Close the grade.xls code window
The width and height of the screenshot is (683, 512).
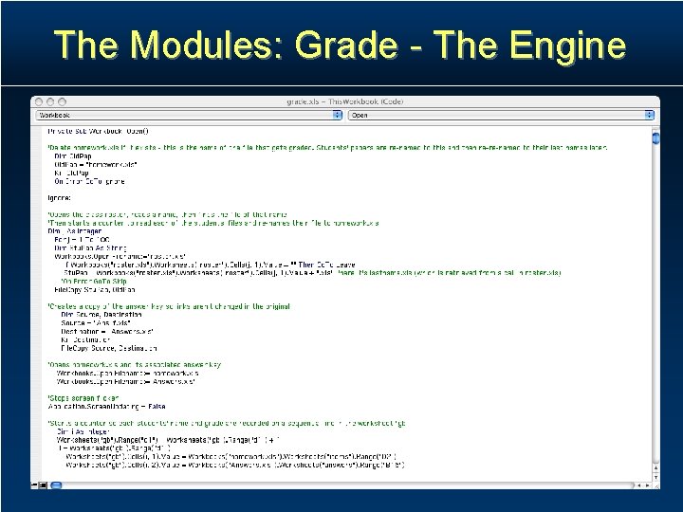pos(39,101)
